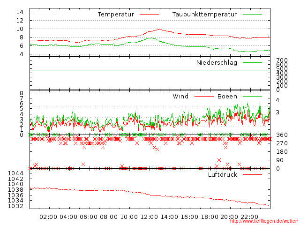
Task: Click the red Luftdruck legend line sample
Action: (x=252, y=174)
